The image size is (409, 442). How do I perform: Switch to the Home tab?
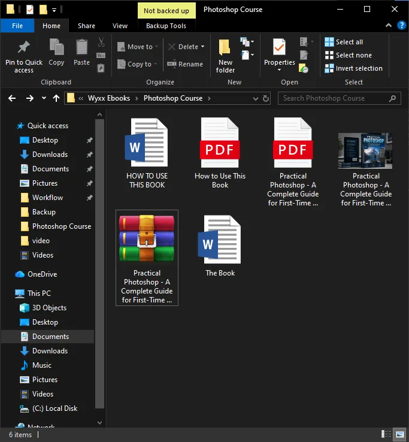pyautogui.click(x=51, y=26)
